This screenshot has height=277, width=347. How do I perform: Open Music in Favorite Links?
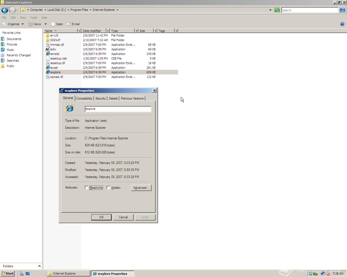pos(10,50)
